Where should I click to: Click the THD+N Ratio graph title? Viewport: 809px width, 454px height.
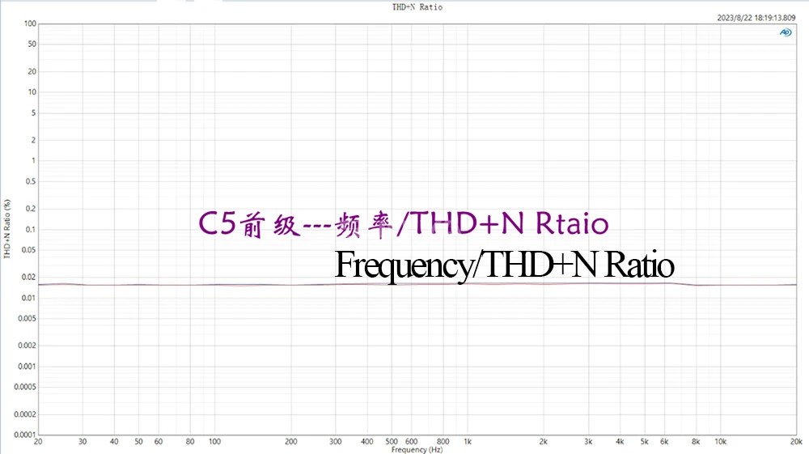pyautogui.click(x=417, y=7)
